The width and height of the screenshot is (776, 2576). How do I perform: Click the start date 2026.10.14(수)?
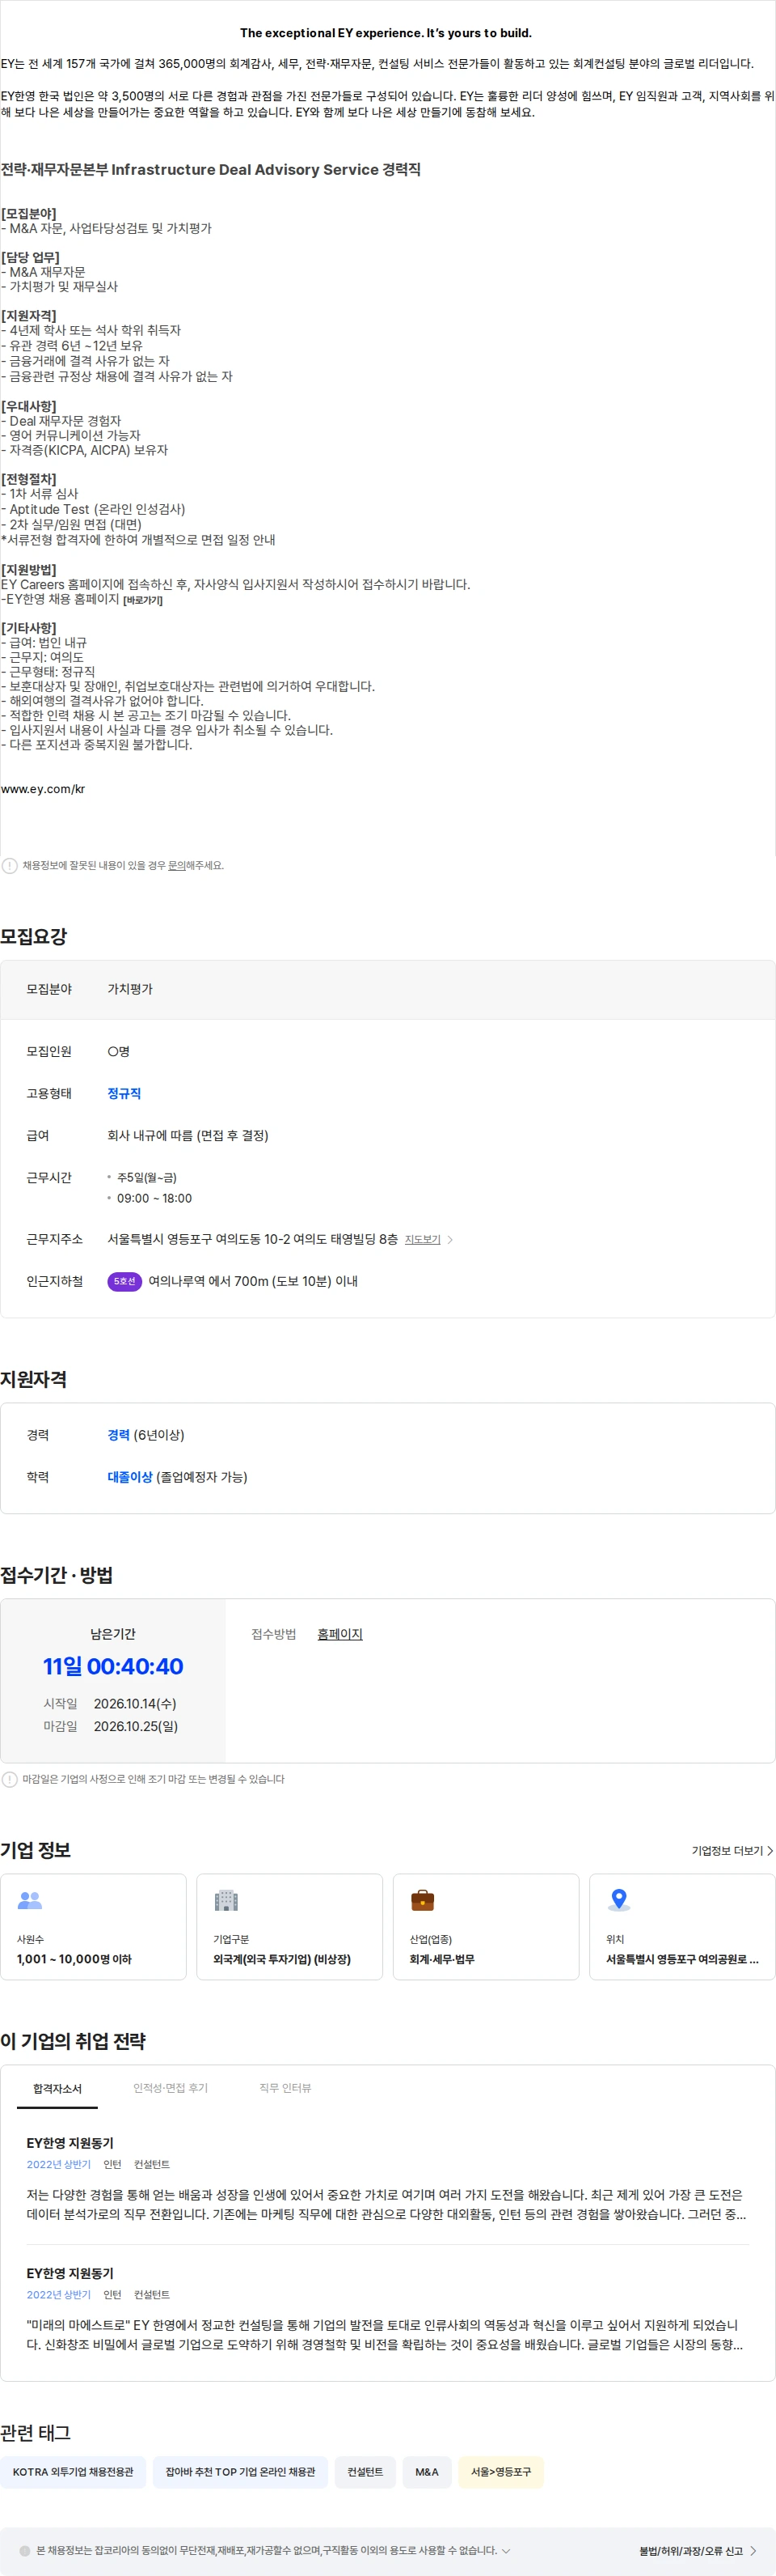point(135,1704)
